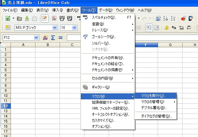This screenshot has height=137, width=198.
Task: Toggle left-to-right text direction button
Action: pyautogui.click(x=149, y=28)
